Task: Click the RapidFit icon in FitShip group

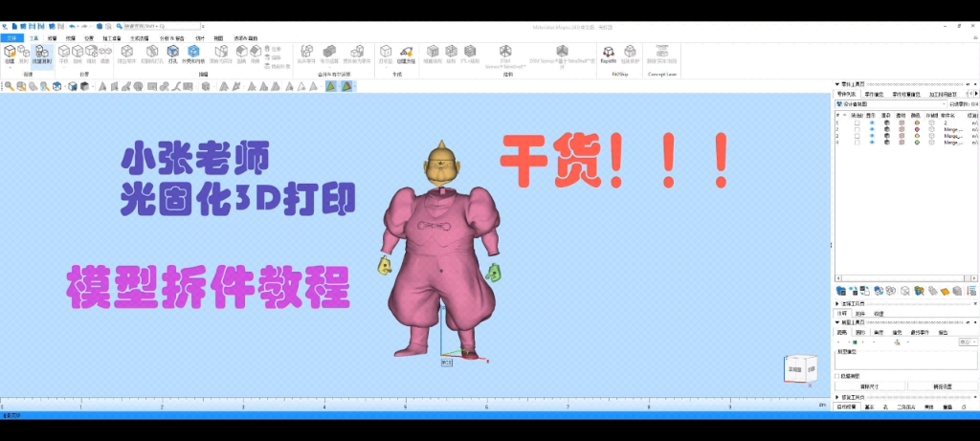Action: [608, 54]
